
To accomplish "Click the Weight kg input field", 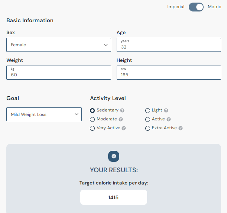I will (x=59, y=73).
